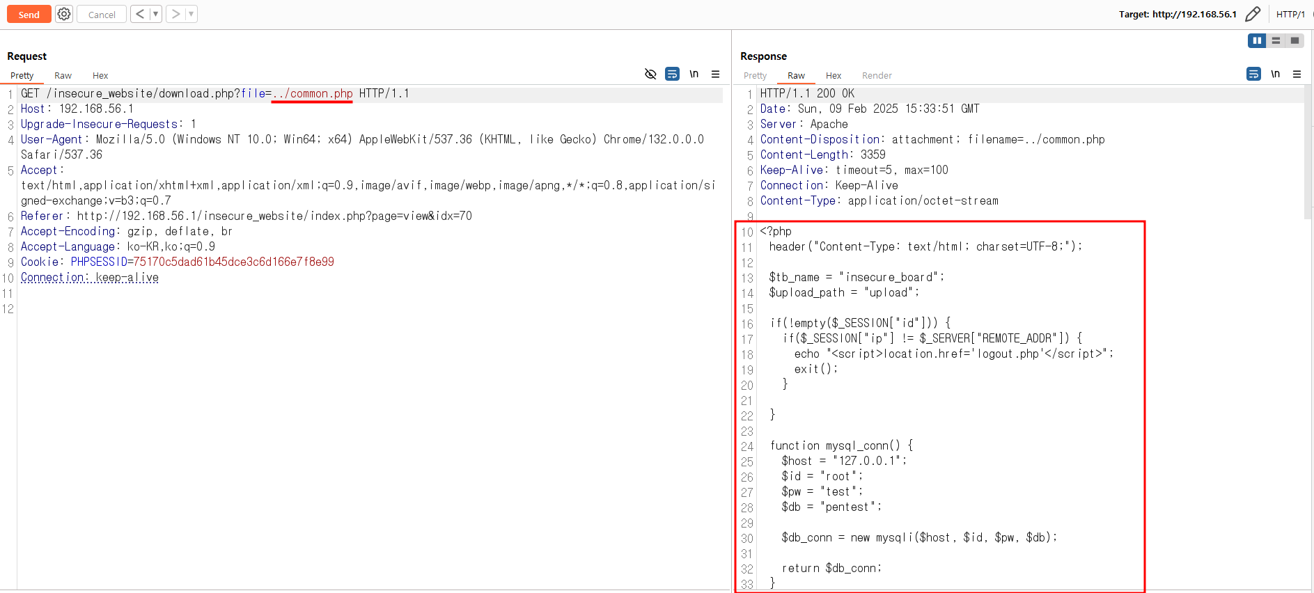The width and height of the screenshot is (1314, 593).
Task: Click the Target: http://192.168.56.1 label
Action: coord(1178,14)
